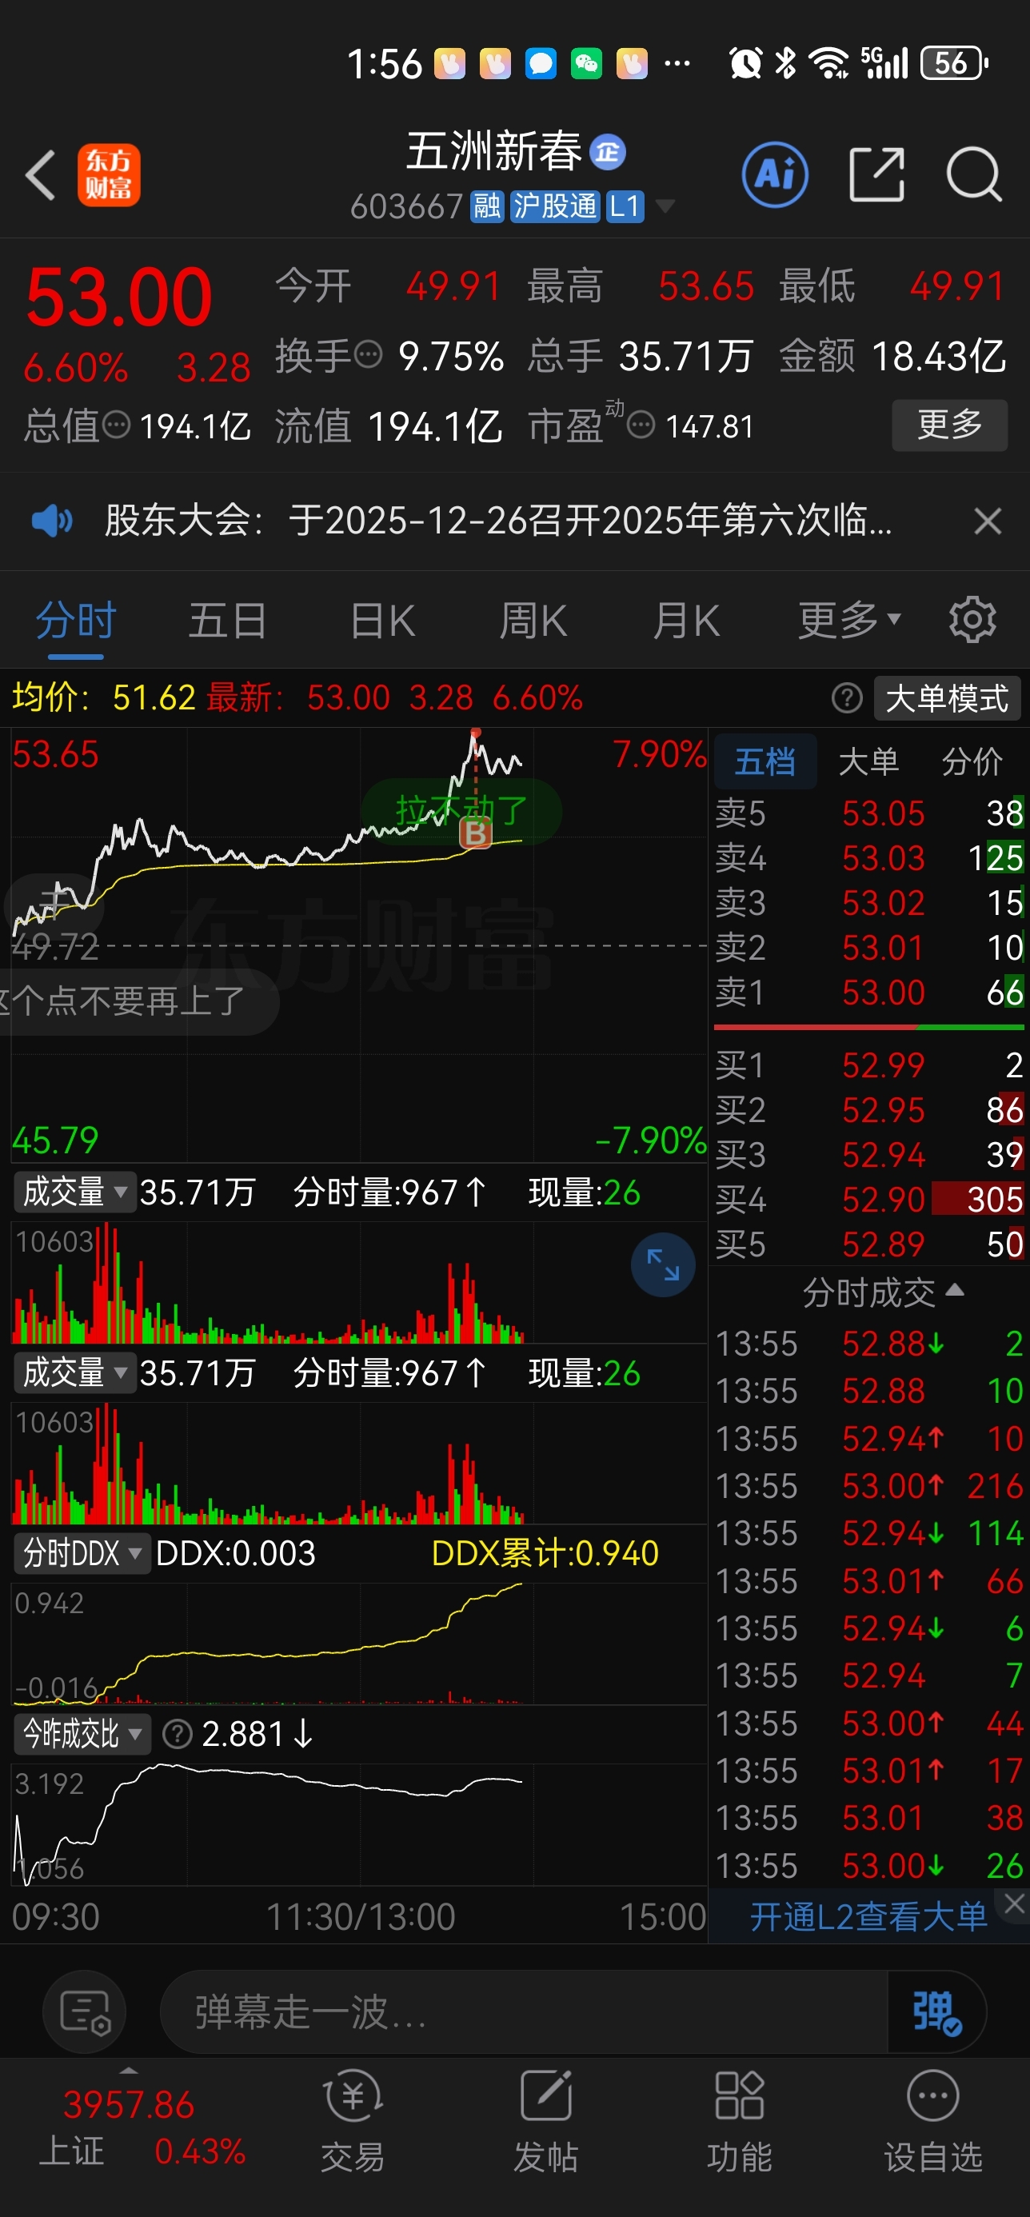Image resolution: width=1030 pixels, height=2217 pixels.
Task: Open the search magnifier icon
Action: point(973,174)
